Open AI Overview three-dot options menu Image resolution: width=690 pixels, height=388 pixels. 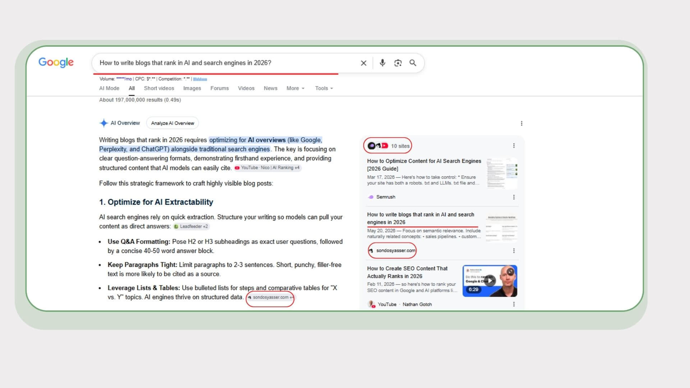click(x=521, y=124)
